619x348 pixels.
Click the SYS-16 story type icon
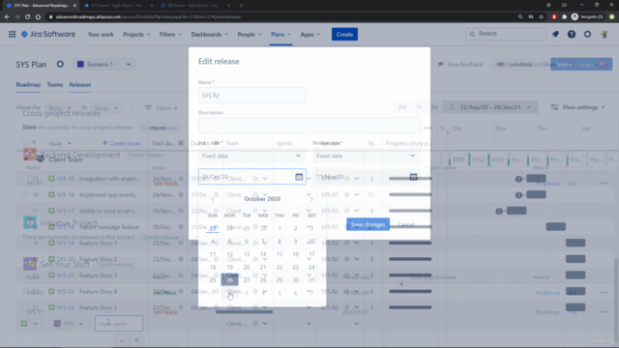pyautogui.click(x=51, y=195)
